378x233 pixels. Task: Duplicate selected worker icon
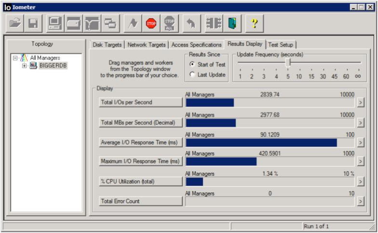(110, 23)
